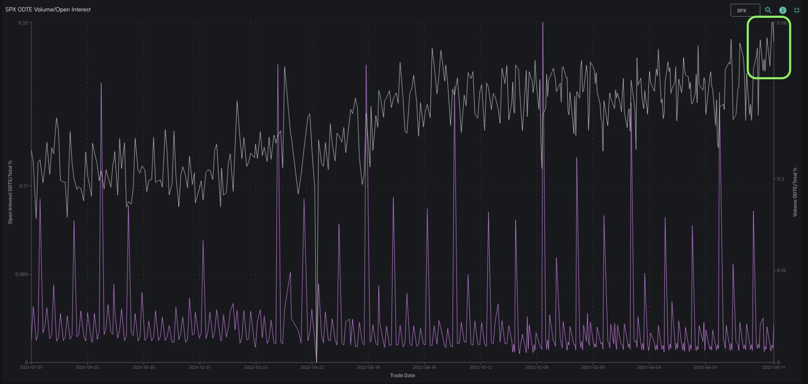Click the 2021-07-07 date label
This screenshot has height=384, width=808.
tap(31, 367)
